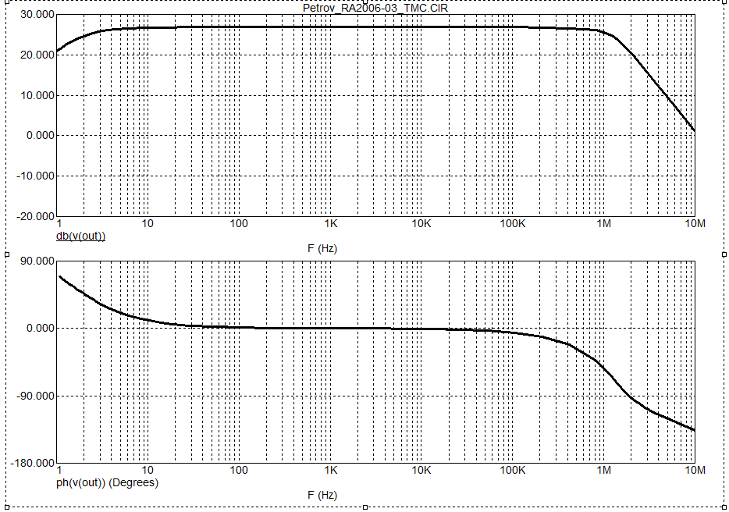Click the left-middle selection handle of the frame
The image size is (729, 512).
pyautogui.click(x=7, y=254)
